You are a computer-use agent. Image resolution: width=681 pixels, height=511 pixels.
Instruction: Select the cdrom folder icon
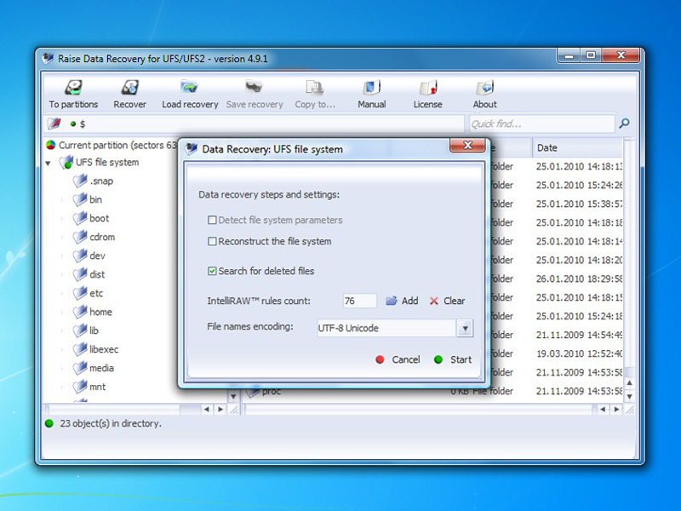[80, 237]
